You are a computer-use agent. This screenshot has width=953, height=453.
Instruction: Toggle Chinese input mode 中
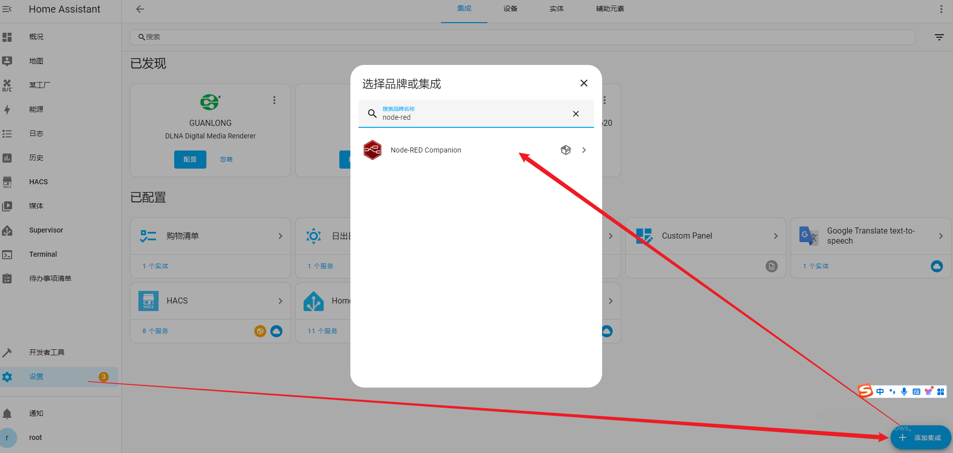tap(880, 392)
